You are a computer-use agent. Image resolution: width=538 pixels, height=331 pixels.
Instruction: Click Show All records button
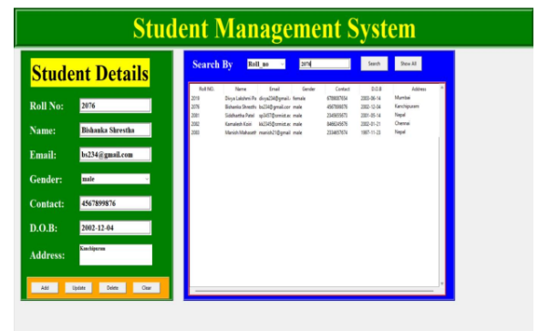tap(408, 64)
